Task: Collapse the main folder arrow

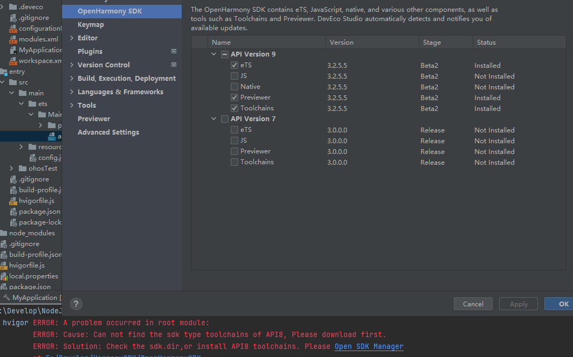Action: coord(12,93)
